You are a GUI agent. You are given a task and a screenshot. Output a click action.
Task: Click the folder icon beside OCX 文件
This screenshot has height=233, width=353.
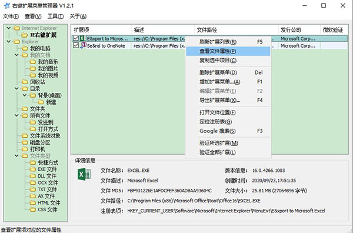(x=33, y=182)
